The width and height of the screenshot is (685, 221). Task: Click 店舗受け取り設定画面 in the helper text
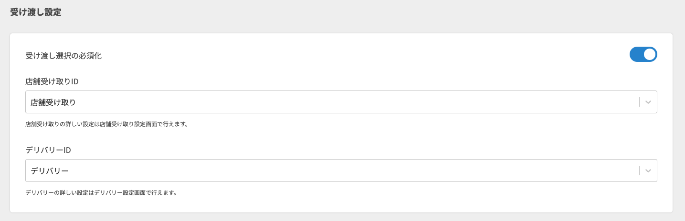(x=126, y=125)
